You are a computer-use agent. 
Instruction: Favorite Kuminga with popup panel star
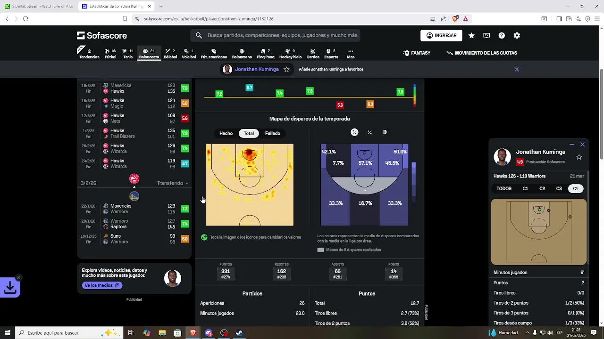point(579,157)
